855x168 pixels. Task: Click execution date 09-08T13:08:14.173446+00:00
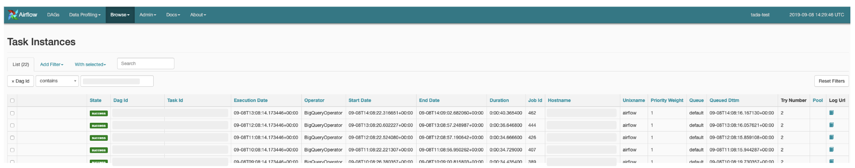click(266, 113)
